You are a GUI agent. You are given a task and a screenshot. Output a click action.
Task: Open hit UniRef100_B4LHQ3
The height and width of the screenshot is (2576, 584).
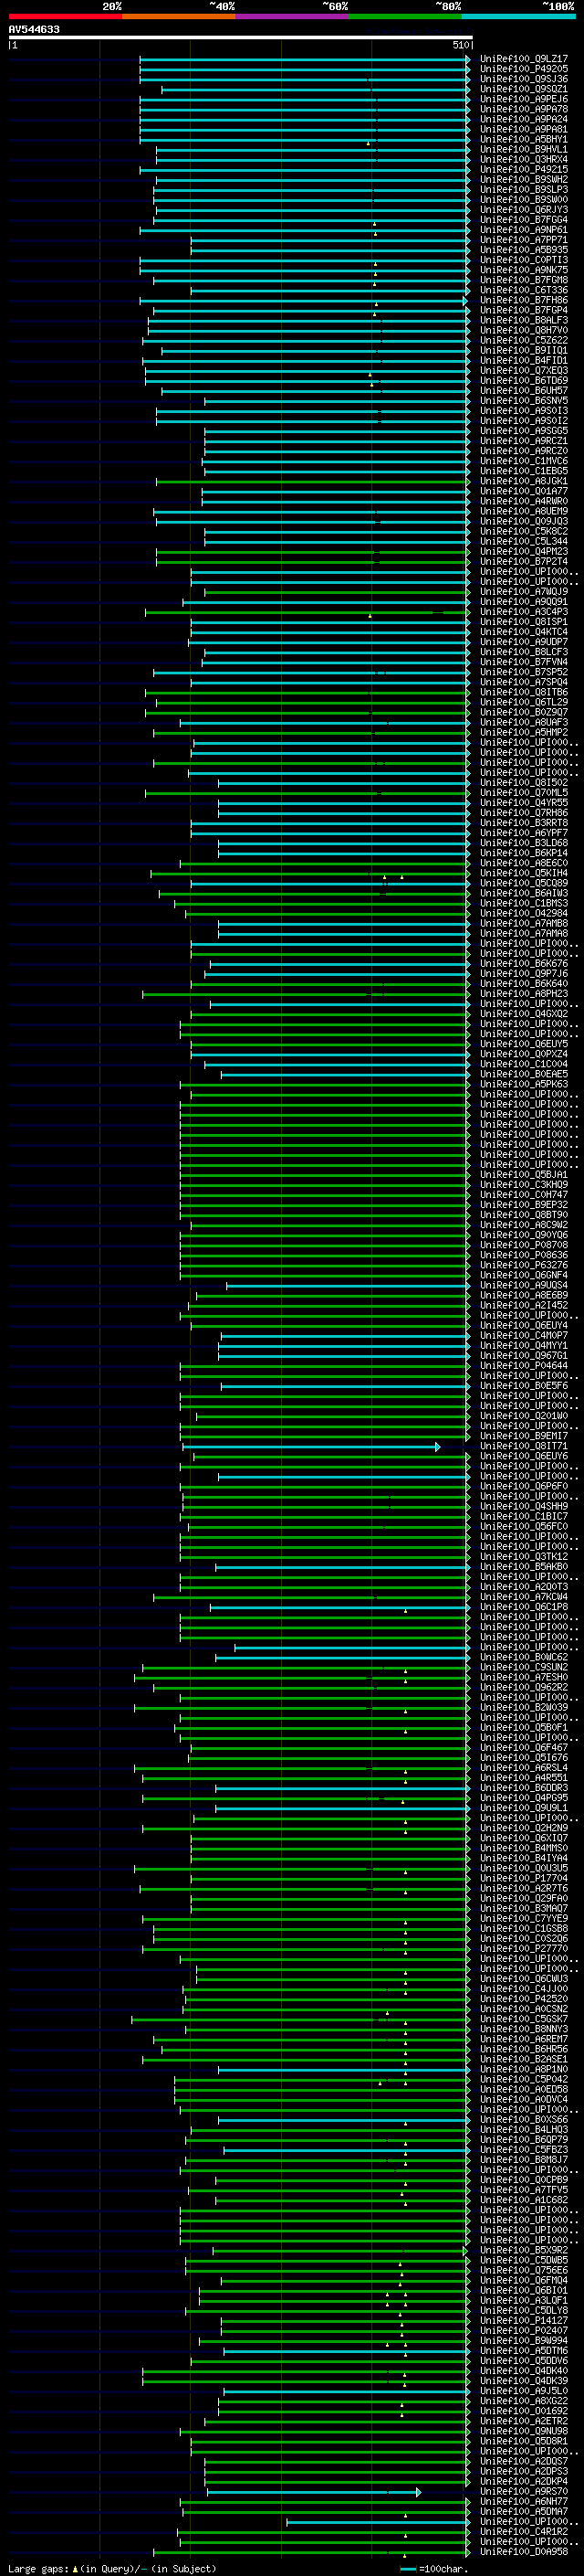[524, 2130]
